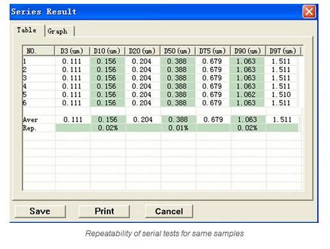Click the D3(um) column header

pyautogui.click(x=72, y=51)
